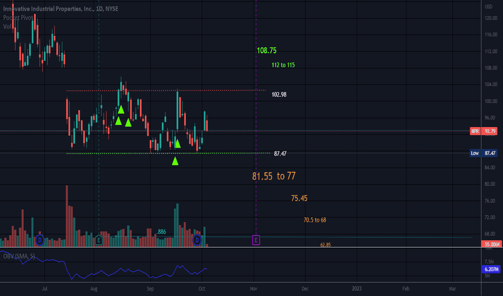Select the green dotted support line at 87.47

(x=168, y=153)
